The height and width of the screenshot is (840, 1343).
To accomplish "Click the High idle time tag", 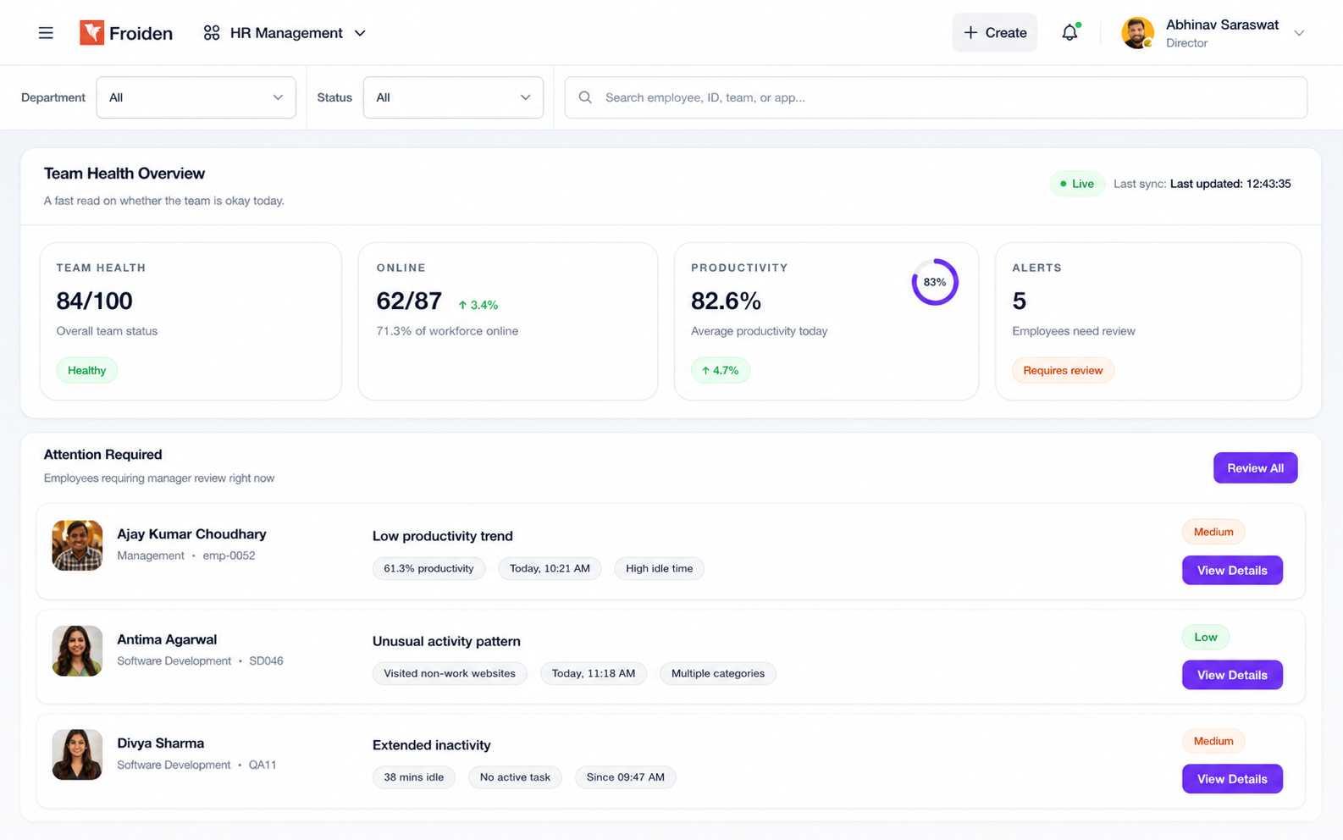I will coord(659,568).
